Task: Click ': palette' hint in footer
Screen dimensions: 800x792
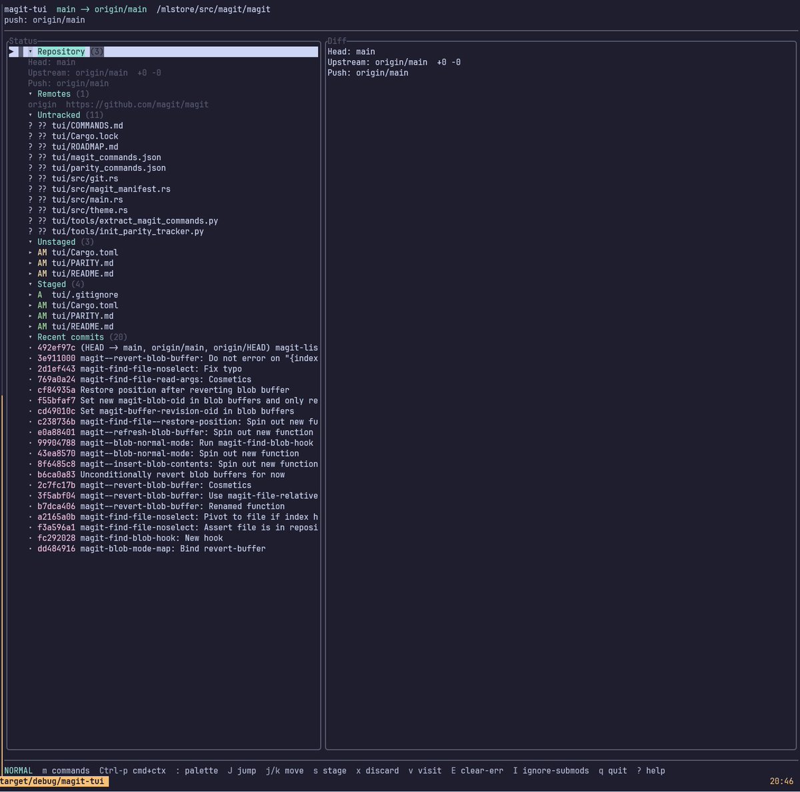Action: click(x=197, y=771)
